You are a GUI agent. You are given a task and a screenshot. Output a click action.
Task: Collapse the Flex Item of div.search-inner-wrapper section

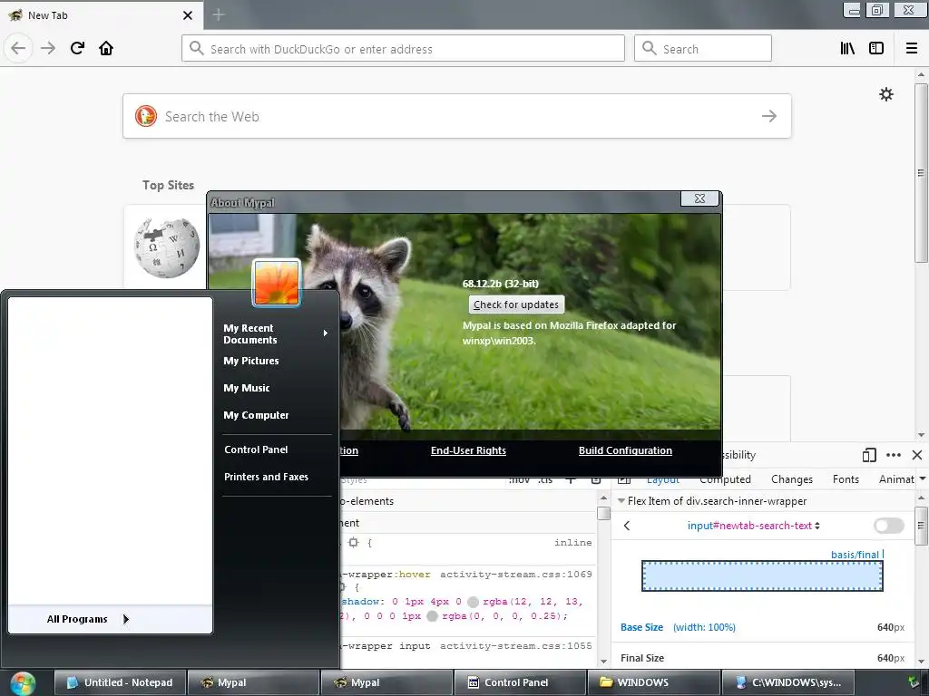tap(621, 500)
